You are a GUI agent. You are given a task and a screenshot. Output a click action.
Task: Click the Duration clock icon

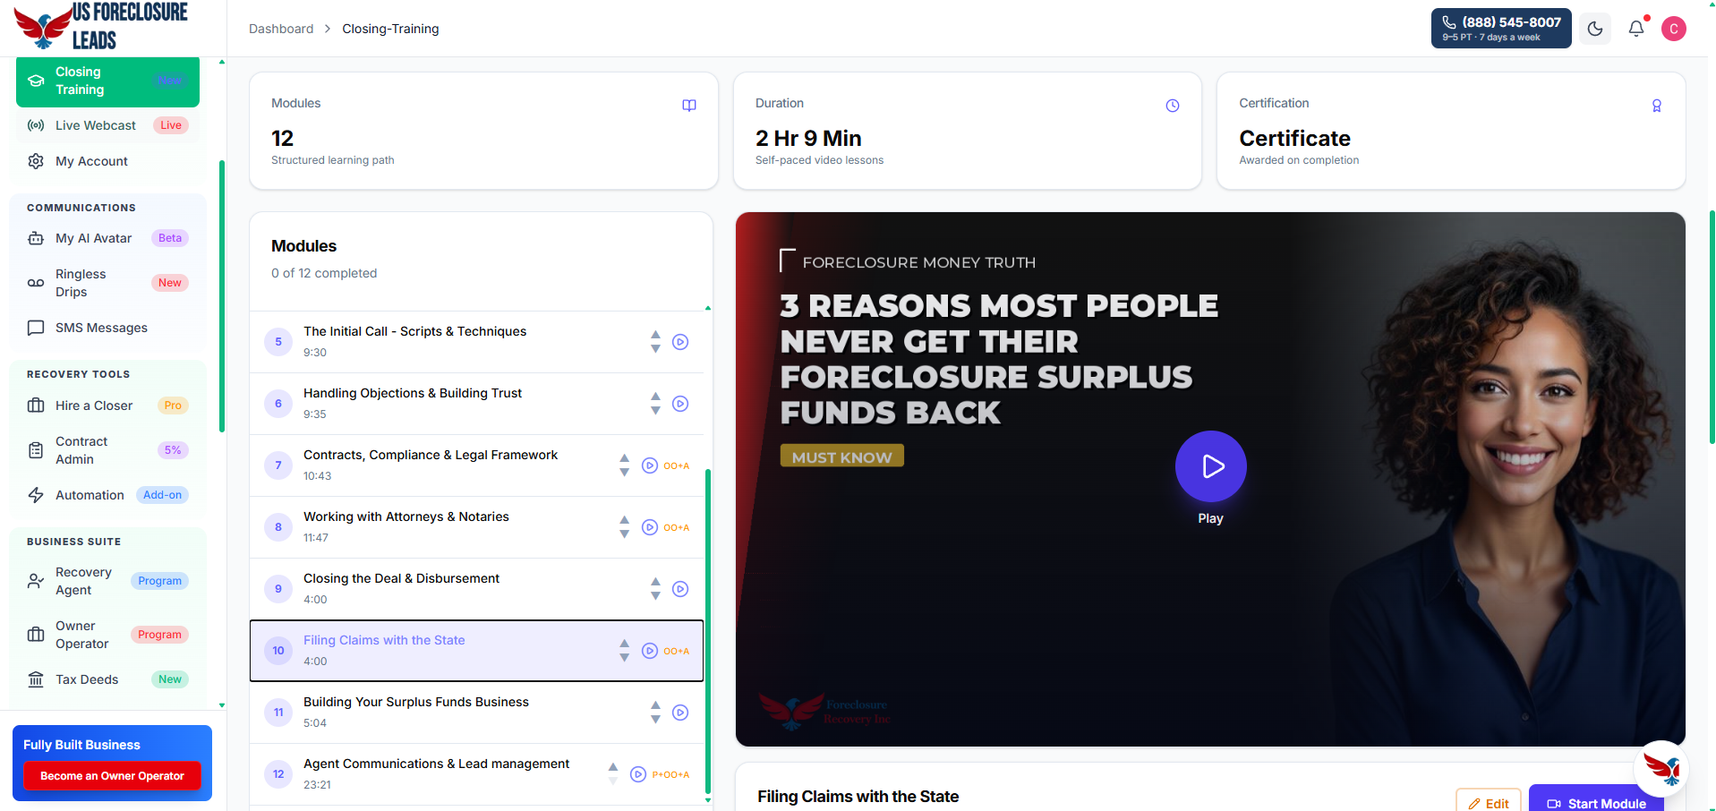(x=1173, y=106)
